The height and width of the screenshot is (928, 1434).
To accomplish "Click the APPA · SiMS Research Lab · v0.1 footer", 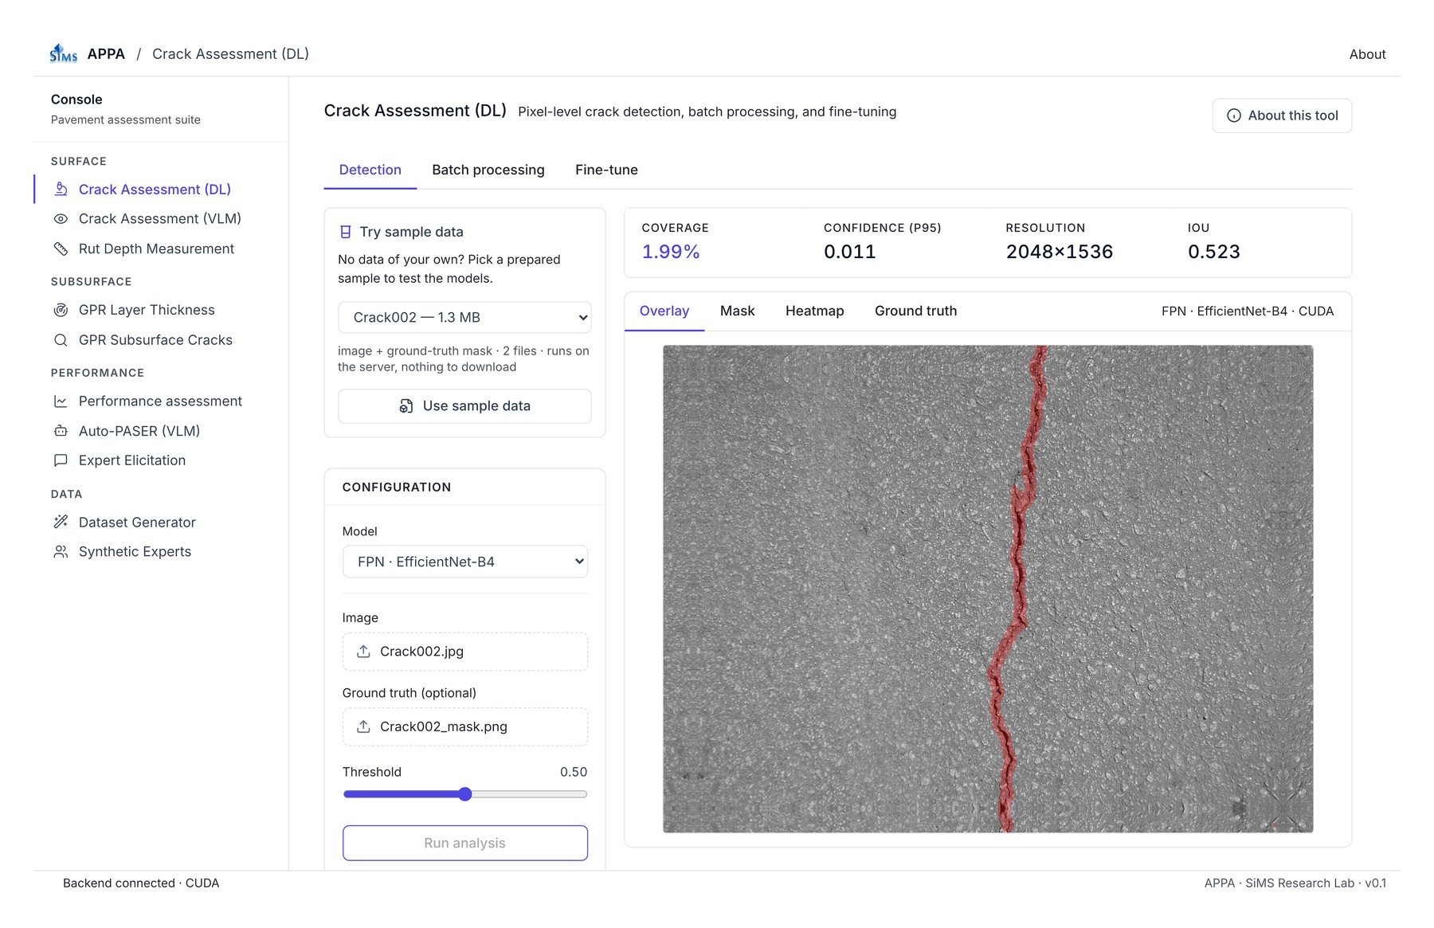I will pyautogui.click(x=1295, y=883).
